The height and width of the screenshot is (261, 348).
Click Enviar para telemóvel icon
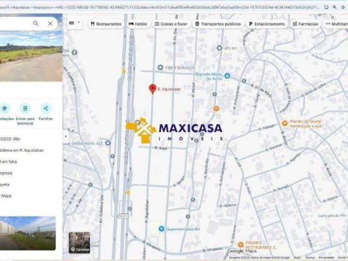pyautogui.click(x=26, y=108)
